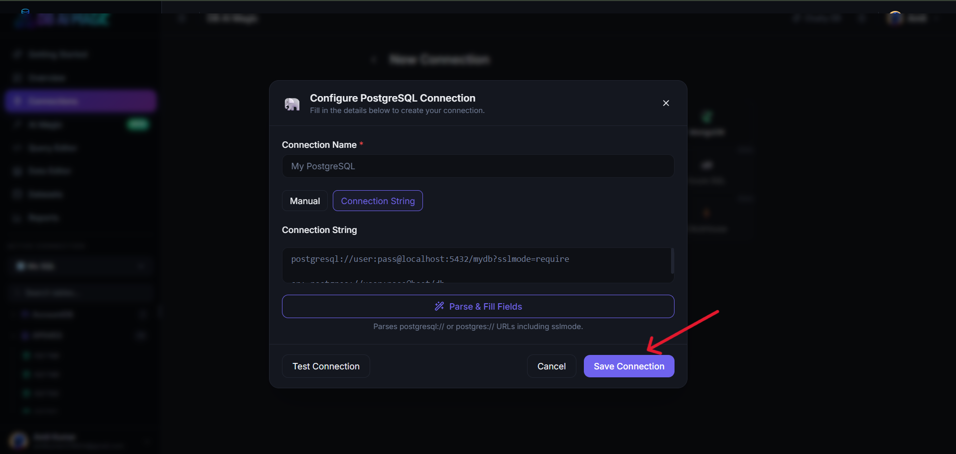
Task: Focus the Connection Name input field
Action: click(478, 166)
